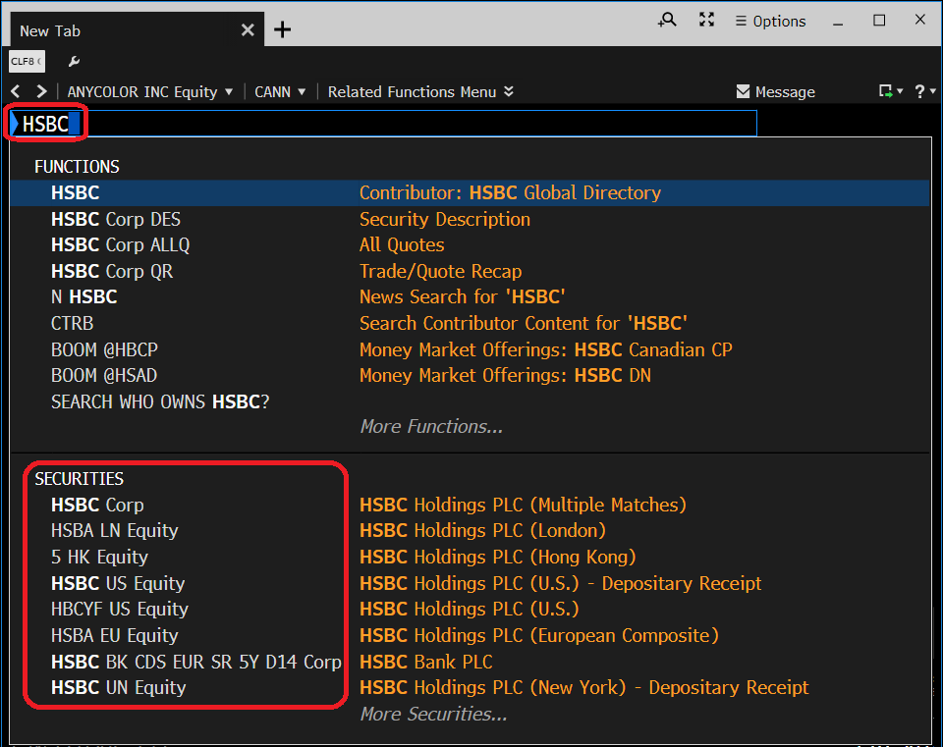This screenshot has width=943, height=747.
Task: Select BOOM @HSAD row
Action: click(470, 376)
